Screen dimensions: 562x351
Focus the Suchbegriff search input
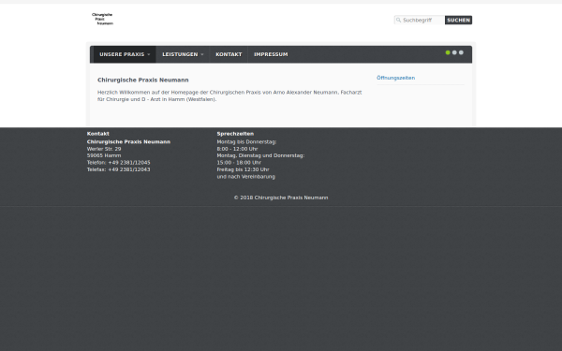(420, 20)
